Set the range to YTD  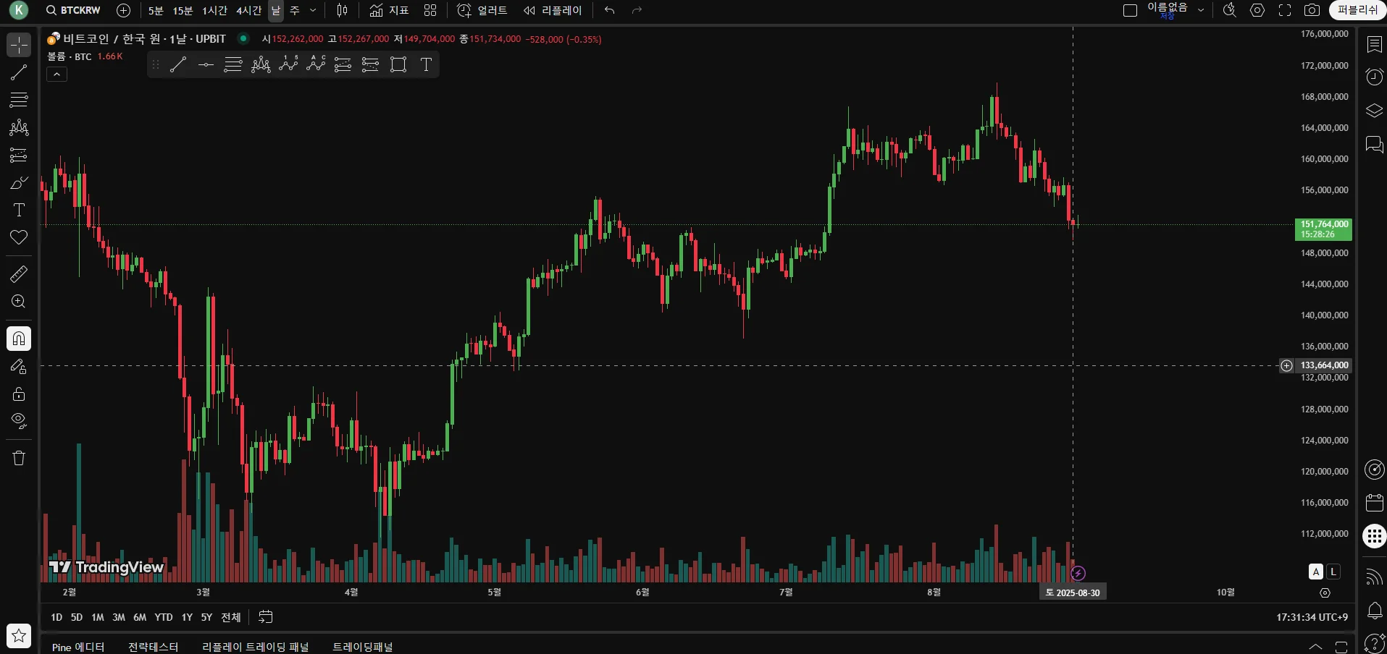(x=164, y=617)
